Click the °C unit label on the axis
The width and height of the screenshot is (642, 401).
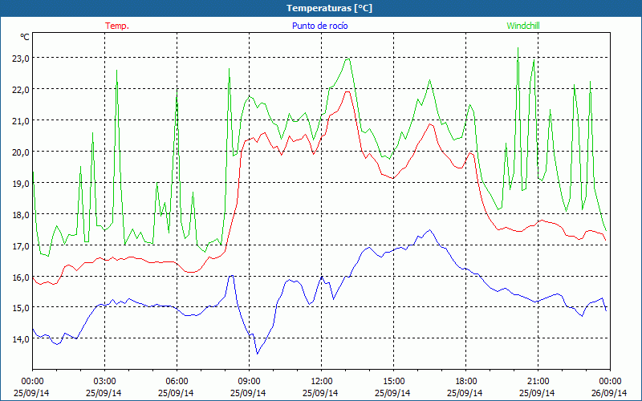(x=25, y=37)
